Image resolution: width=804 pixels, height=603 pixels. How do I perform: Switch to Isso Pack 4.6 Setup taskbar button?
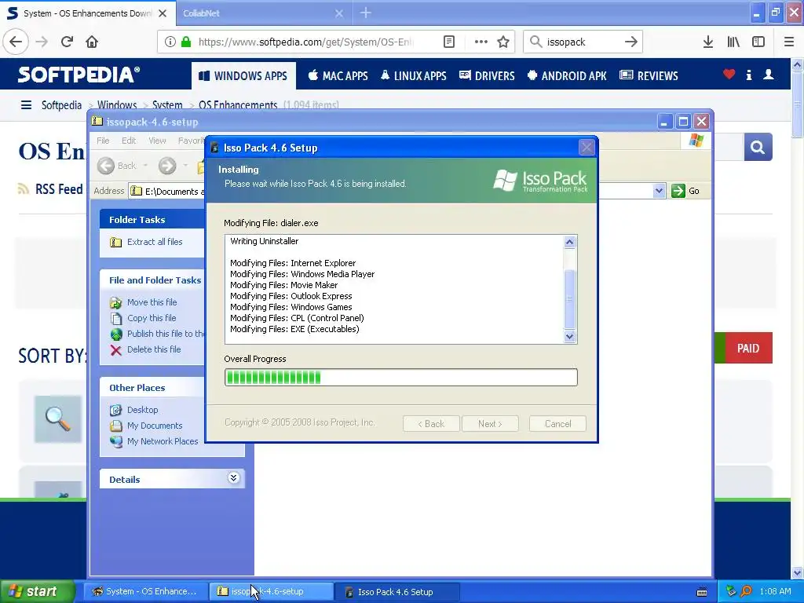(396, 592)
